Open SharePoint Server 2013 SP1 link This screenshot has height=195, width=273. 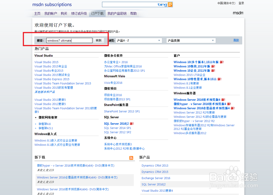[122, 111]
